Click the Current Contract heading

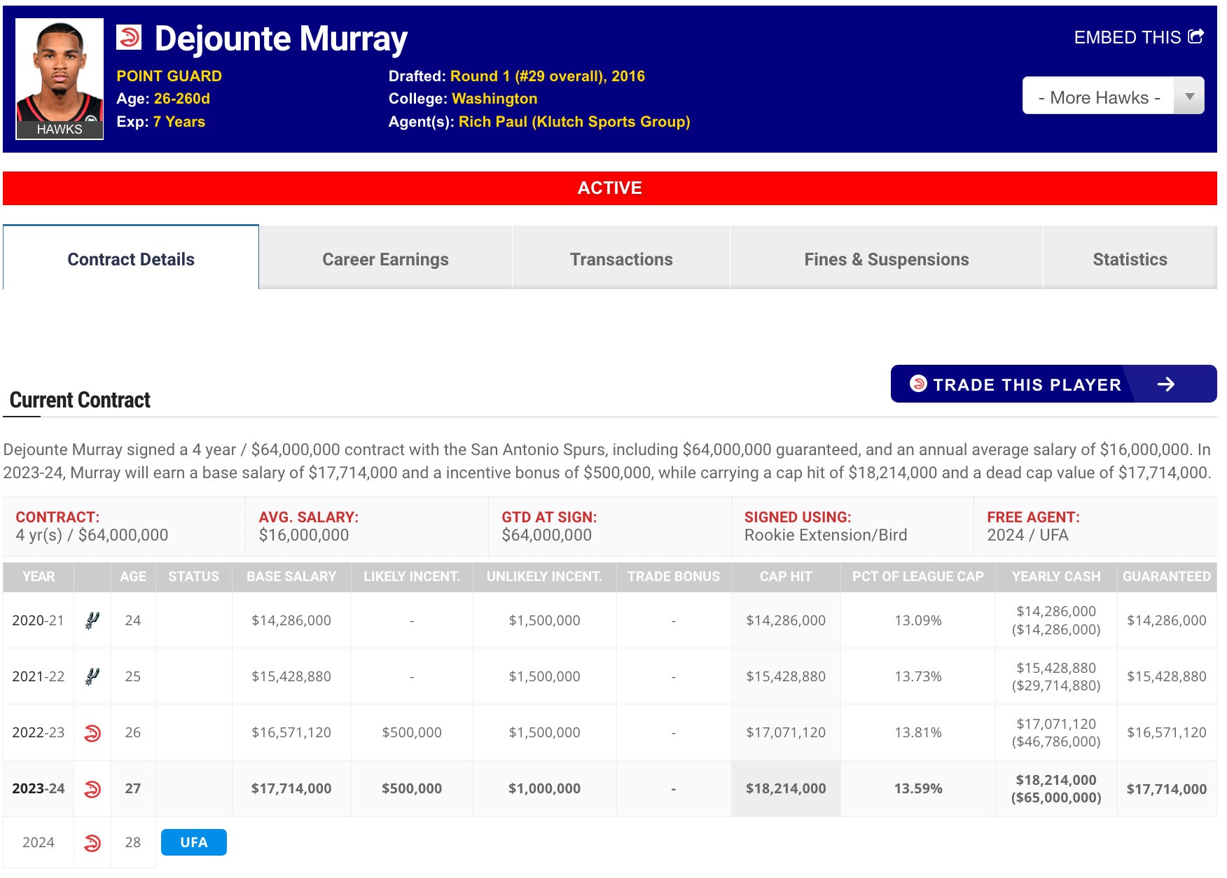tap(80, 400)
